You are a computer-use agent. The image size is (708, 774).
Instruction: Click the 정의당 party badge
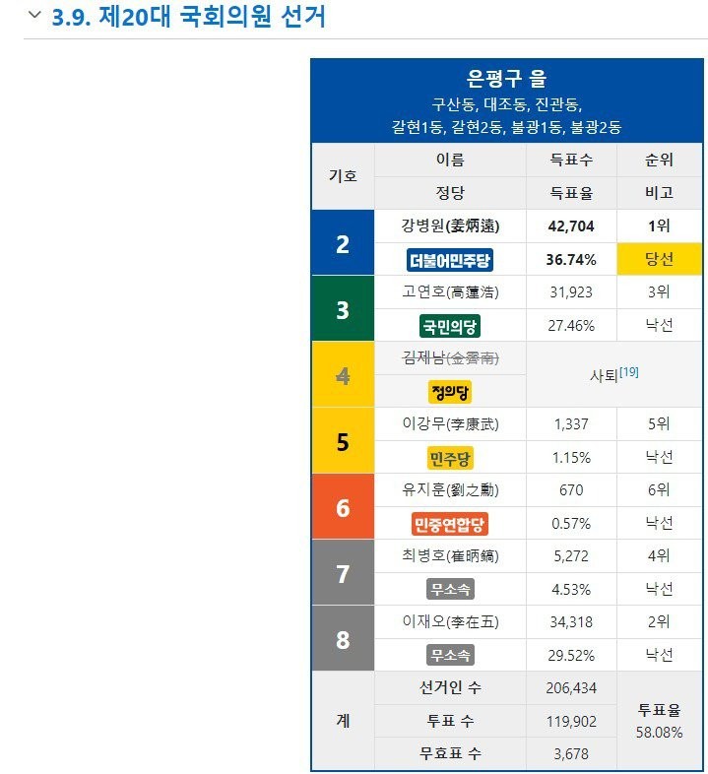pos(450,393)
